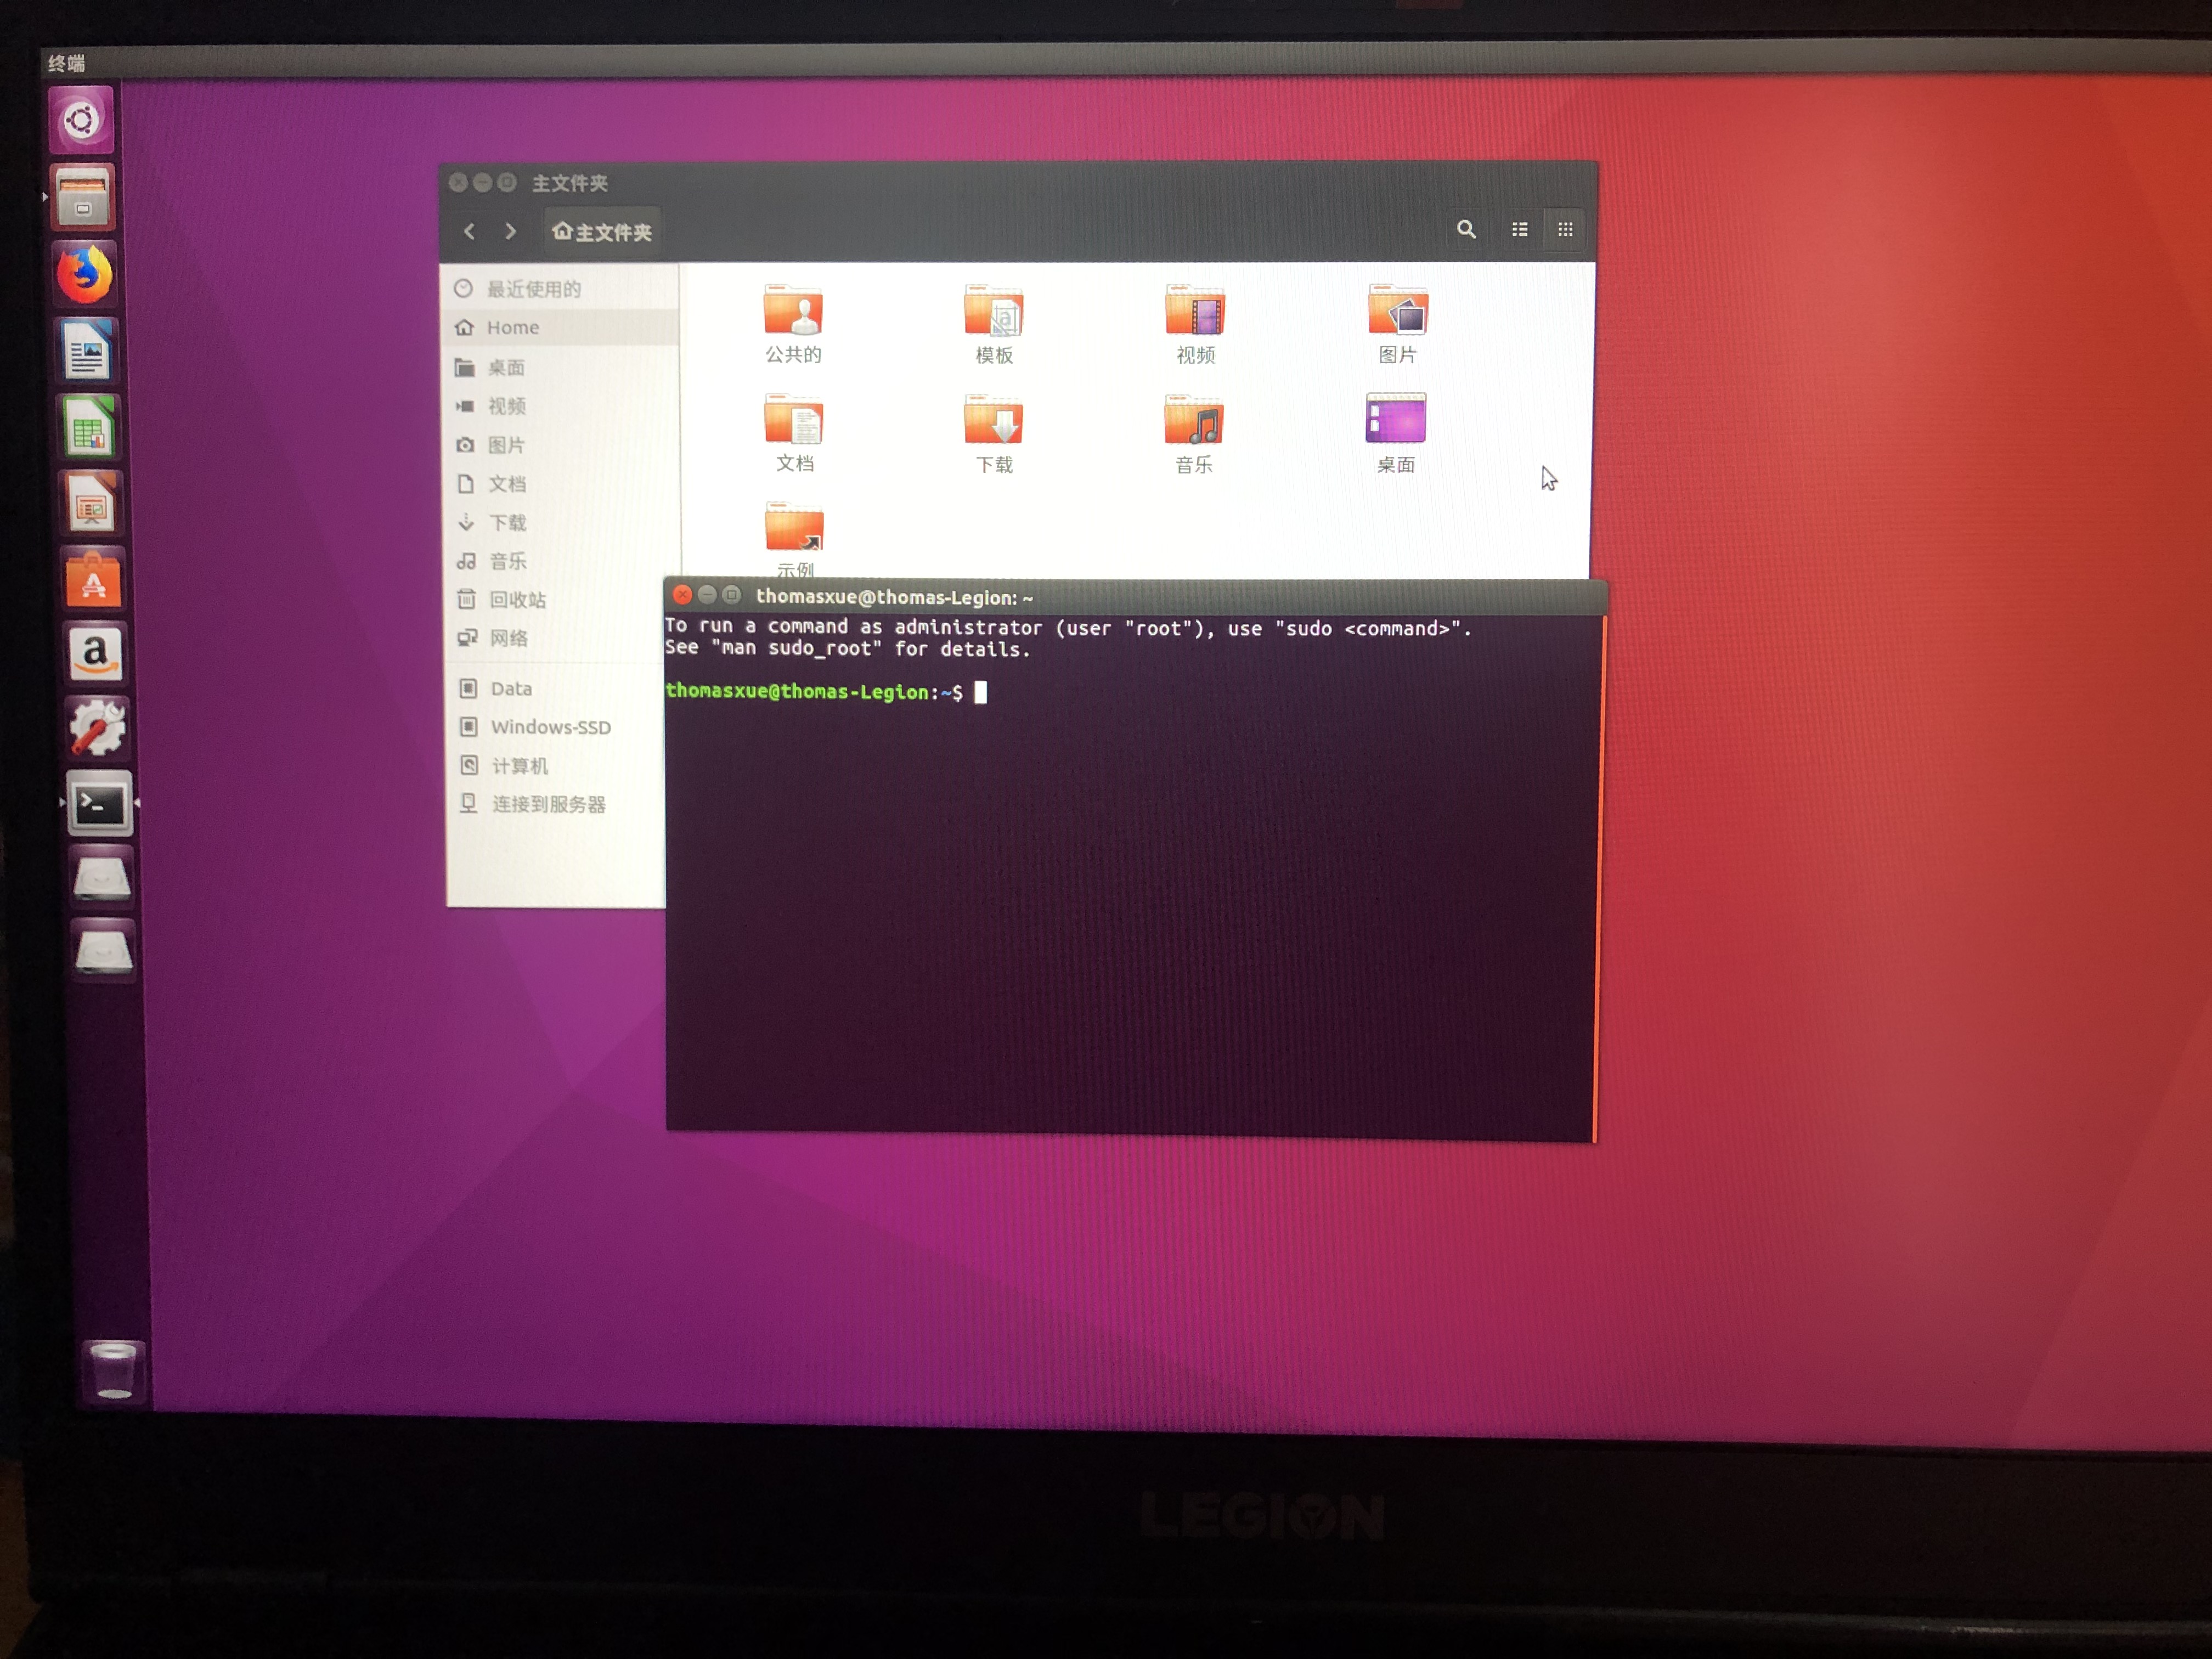Switch Files to icon grid view

click(1565, 229)
